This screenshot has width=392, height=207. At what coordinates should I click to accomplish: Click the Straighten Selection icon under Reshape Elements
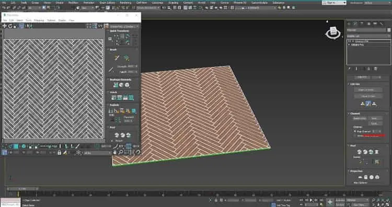click(116, 85)
